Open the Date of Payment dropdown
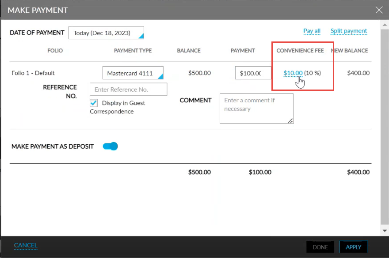 click(106, 33)
